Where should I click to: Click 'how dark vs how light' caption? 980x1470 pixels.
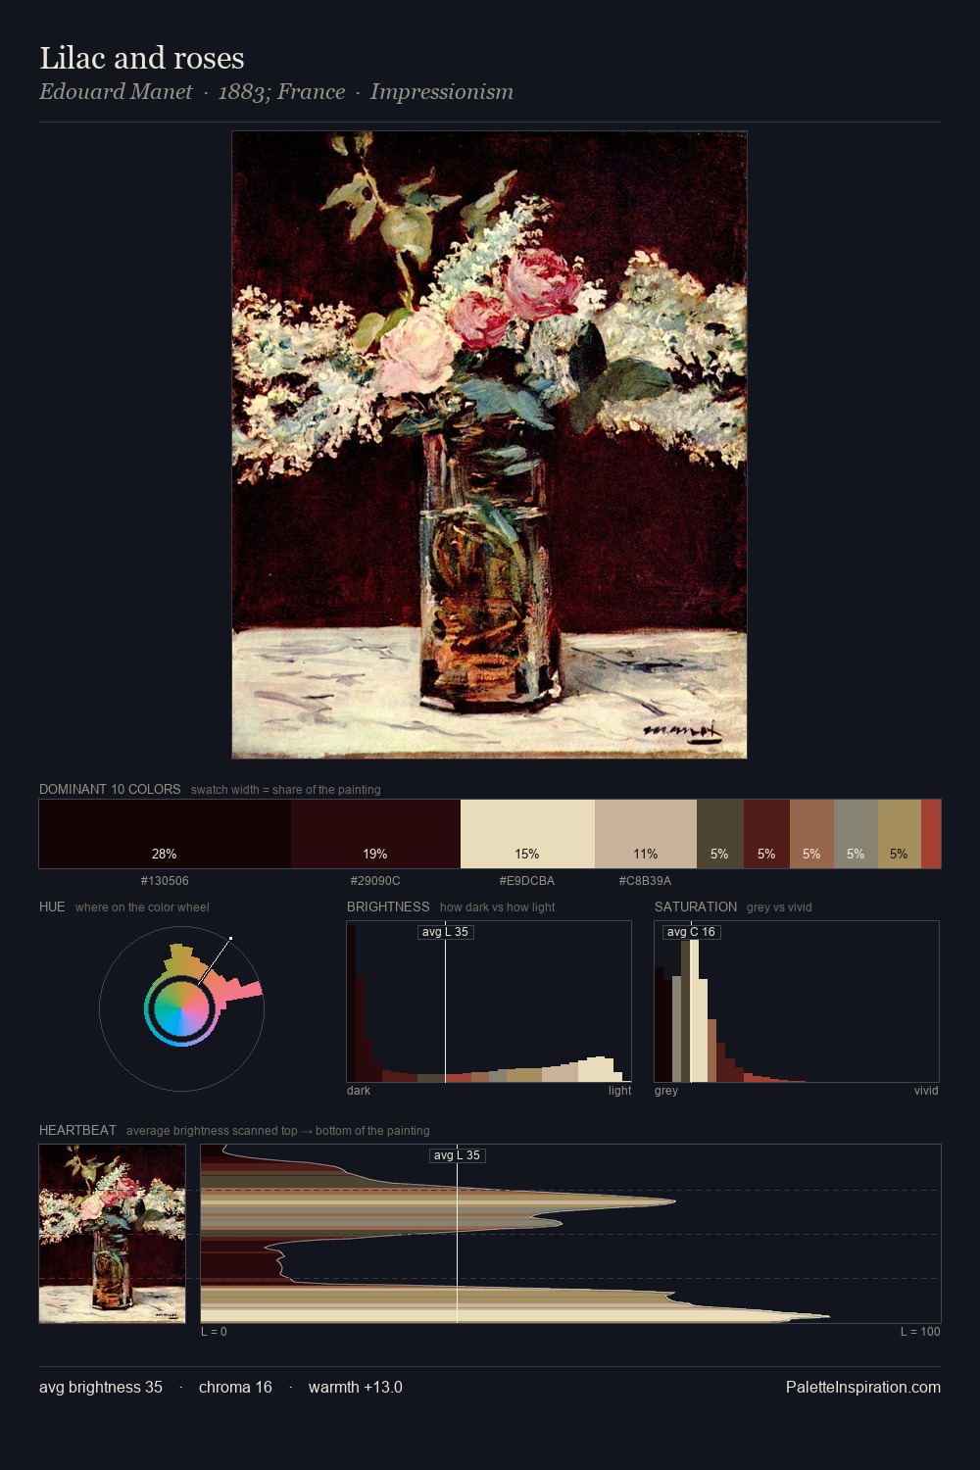pyautogui.click(x=497, y=907)
